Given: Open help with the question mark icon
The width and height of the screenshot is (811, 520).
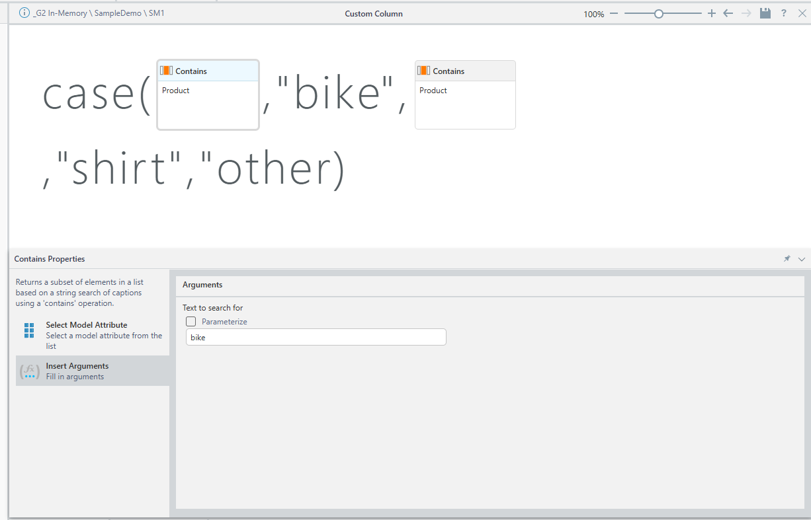Looking at the screenshot, I should click(x=784, y=13).
